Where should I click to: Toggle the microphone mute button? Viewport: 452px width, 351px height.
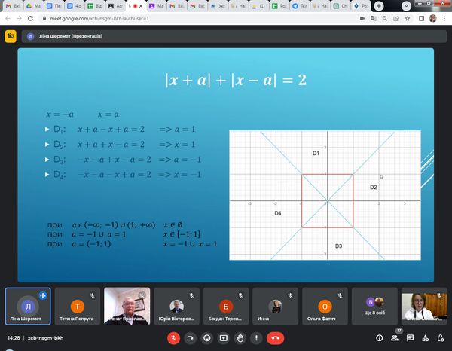tap(172, 338)
